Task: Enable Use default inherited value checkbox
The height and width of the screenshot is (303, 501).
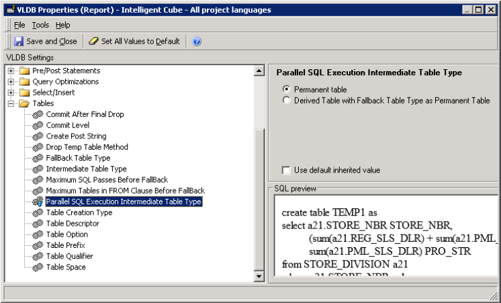Action: coord(287,171)
